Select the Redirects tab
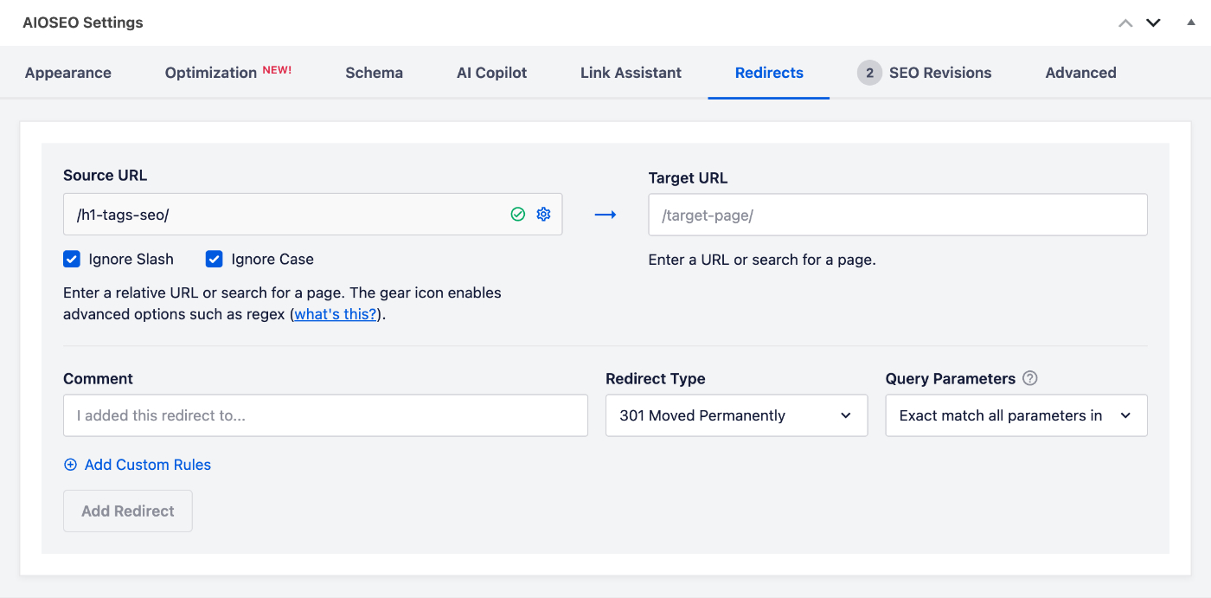 tap(769, 73)
